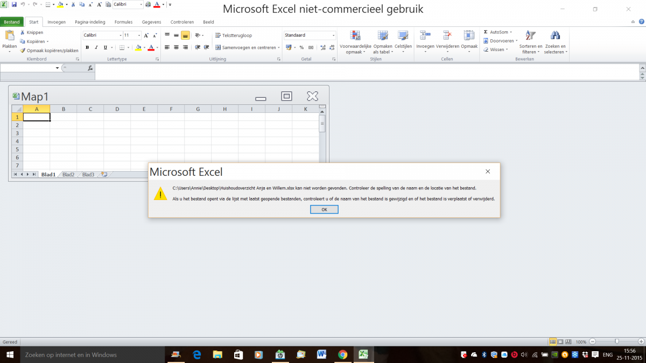Decrease font size with the small A icon
Viewport: 646px width, 363px height.
tap(154, 35)
